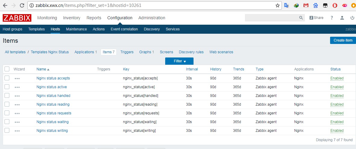356x149 pixels.
Task: Click the top search input field
Action: click(x=271, y=18)
